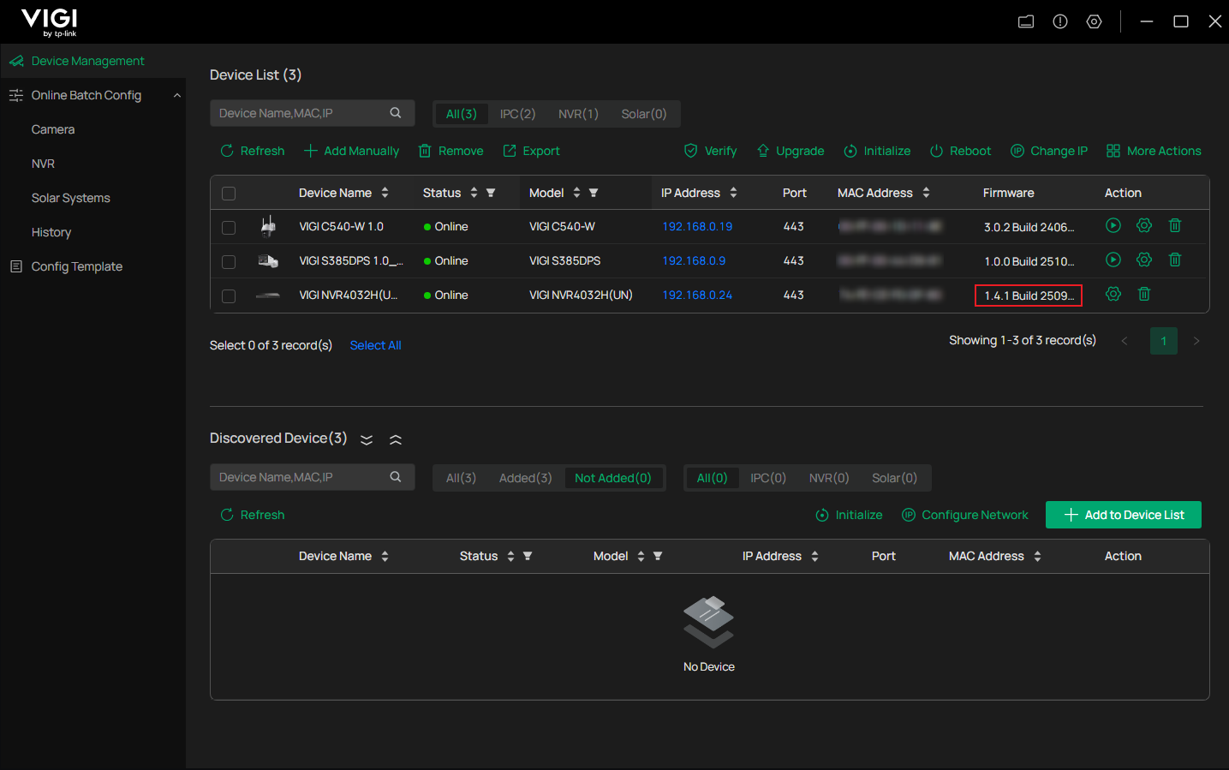Screen dimensions: 1229x770
Task: Click the Select All link
Action: 375,344
